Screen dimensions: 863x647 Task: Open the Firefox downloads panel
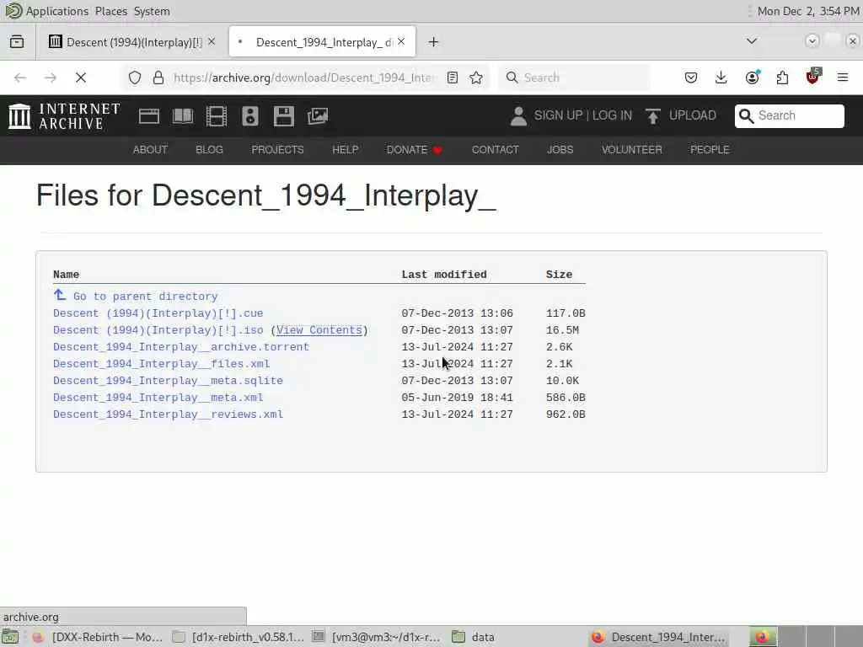pyautogui.click(x=721, y=78)
